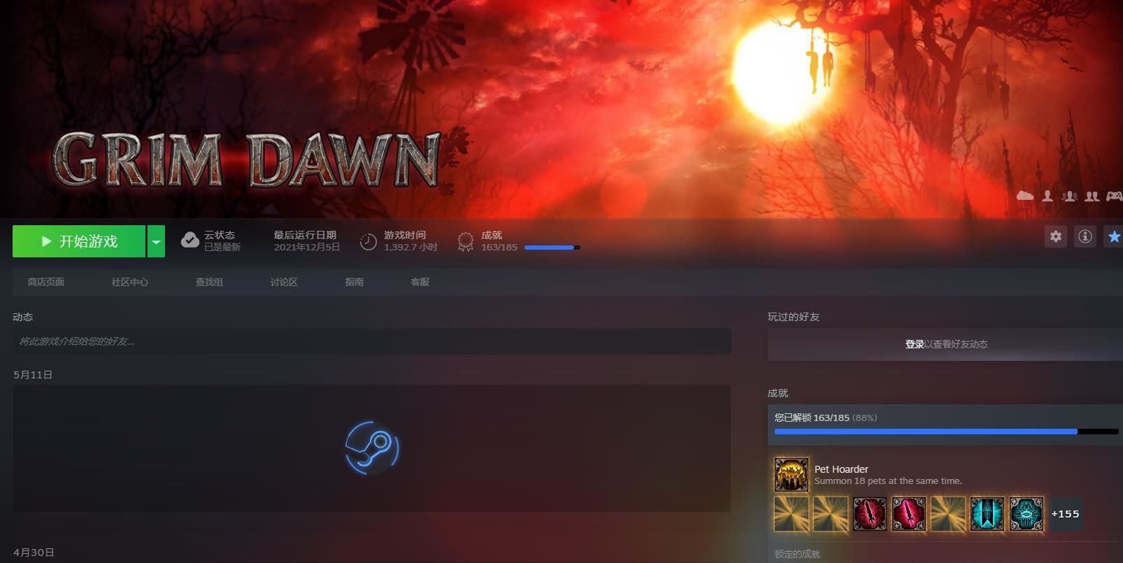The image size is (1123, 563).
Task: Click the two-person co-op icon on banner
Action: click(1092, 196)
